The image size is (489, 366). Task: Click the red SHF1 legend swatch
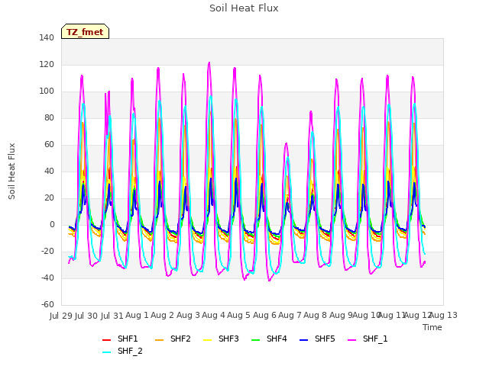pyautogui.click(x=107, y=340)
